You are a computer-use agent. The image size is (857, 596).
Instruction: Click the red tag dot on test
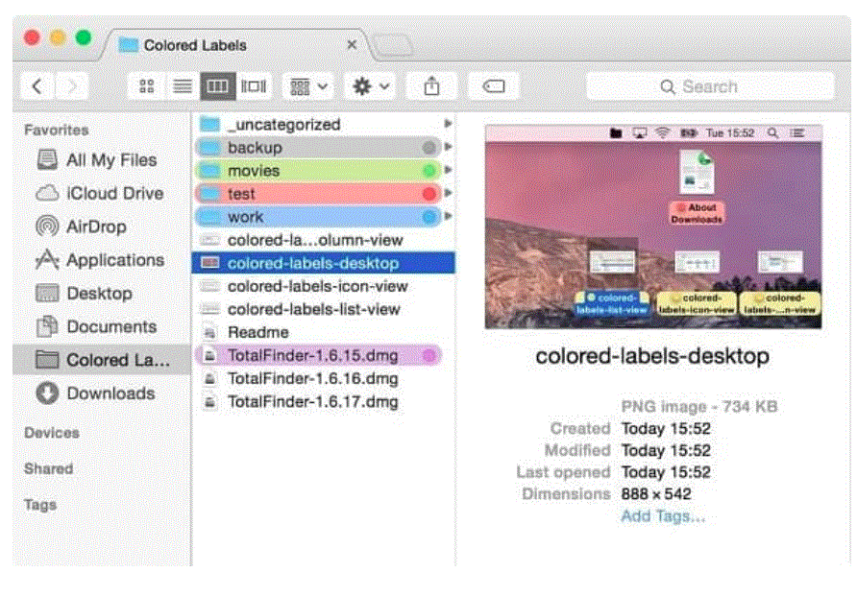pyautogui.click(x=429, y=194)
